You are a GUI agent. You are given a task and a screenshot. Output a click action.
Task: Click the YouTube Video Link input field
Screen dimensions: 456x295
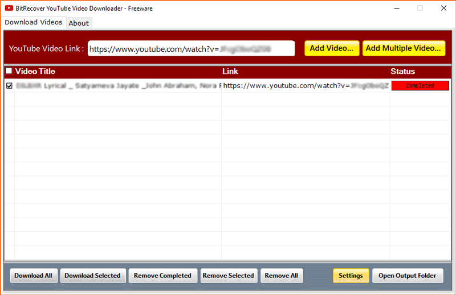click(191, 48)
